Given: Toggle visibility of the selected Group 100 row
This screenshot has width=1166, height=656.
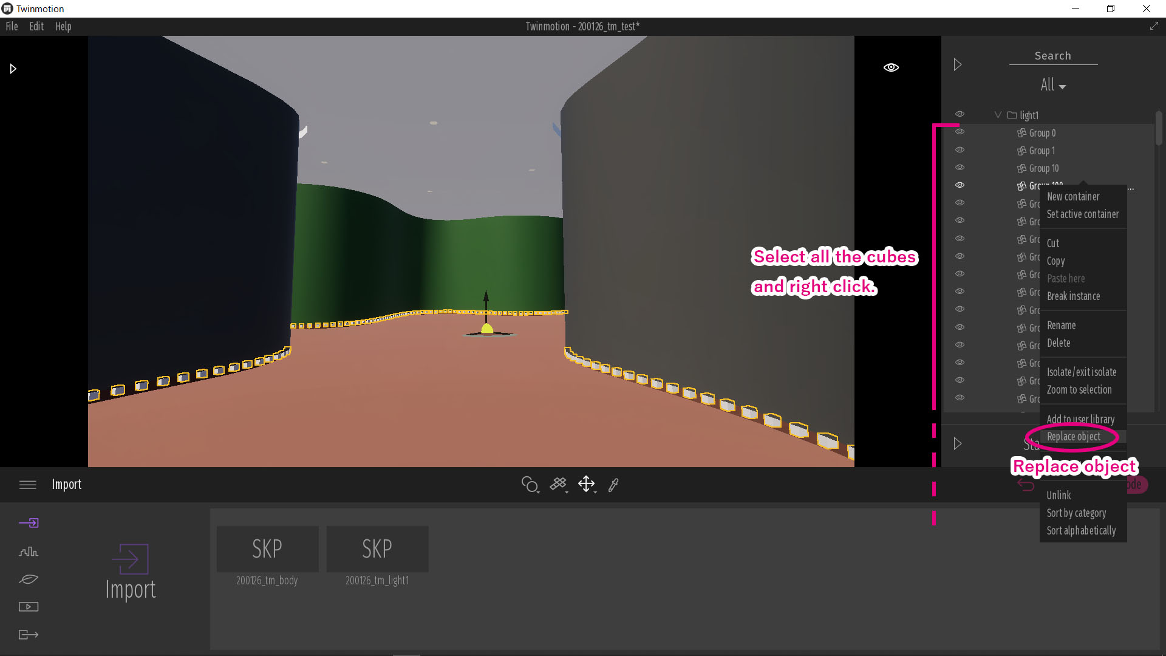Looking at the screenshot, I should tap(960, 185).
